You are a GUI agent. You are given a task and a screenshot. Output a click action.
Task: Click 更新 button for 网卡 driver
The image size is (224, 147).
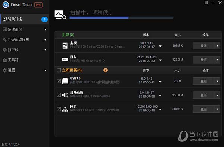[203, 109]
